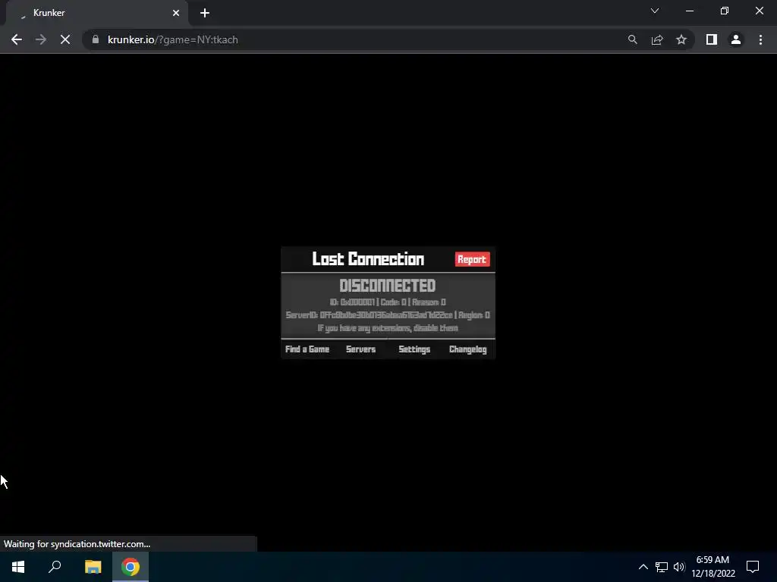The width and height of the screenshot is (777, 582).
Task: Open a new tab
Action: click(205, 13)
